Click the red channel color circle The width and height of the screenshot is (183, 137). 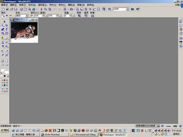tap(5, 80)
